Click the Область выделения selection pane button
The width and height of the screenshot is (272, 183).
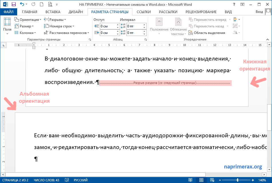click(207, 33)
